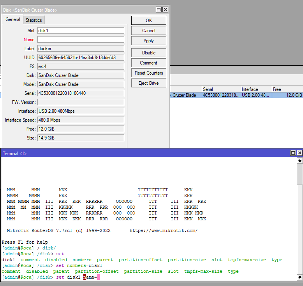Viewport: 303px width, 286px height.
Task: Click 'Press F1 for help' text
Action: tap(25, 242)
